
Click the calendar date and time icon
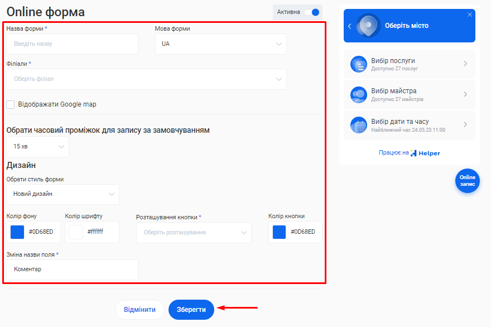coord(358,126)
